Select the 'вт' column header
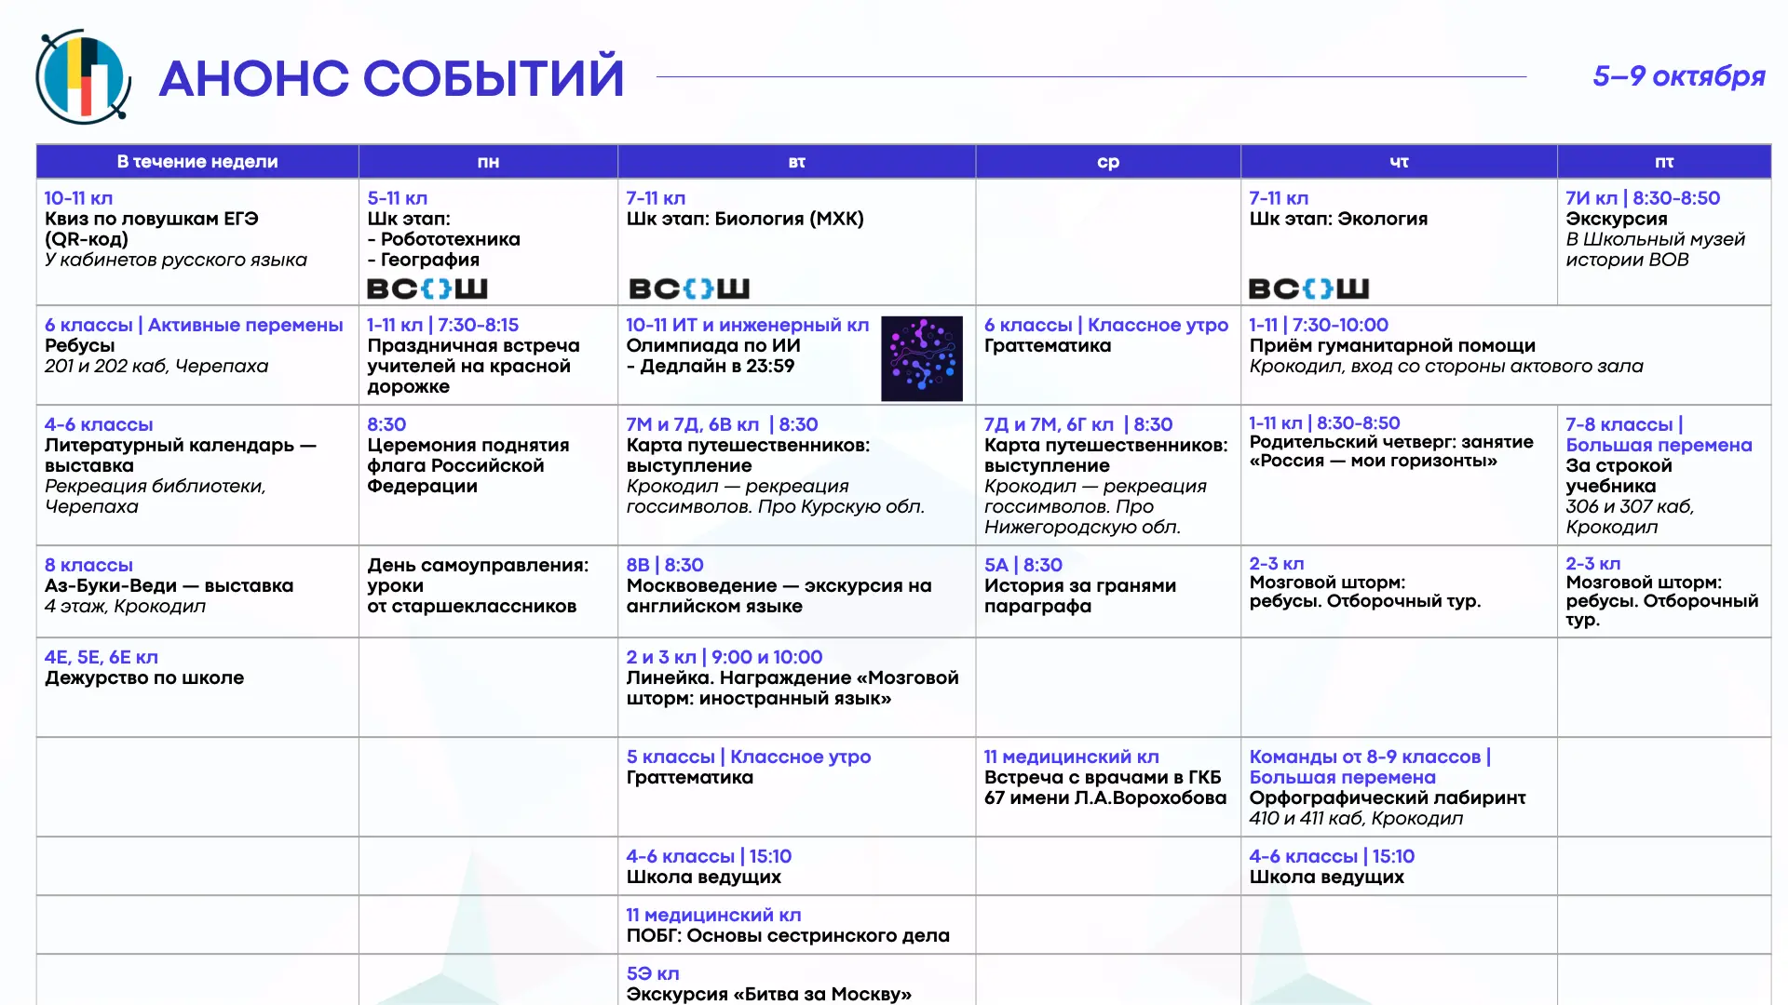This screenshot has height=1005, width=1788. (x=796, y=161)
